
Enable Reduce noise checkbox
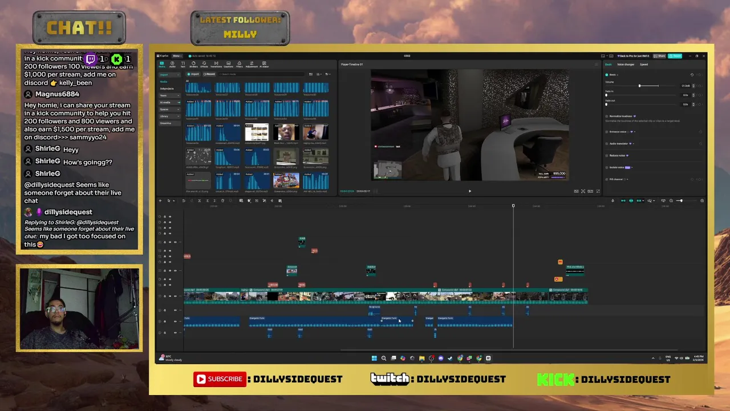607,155
